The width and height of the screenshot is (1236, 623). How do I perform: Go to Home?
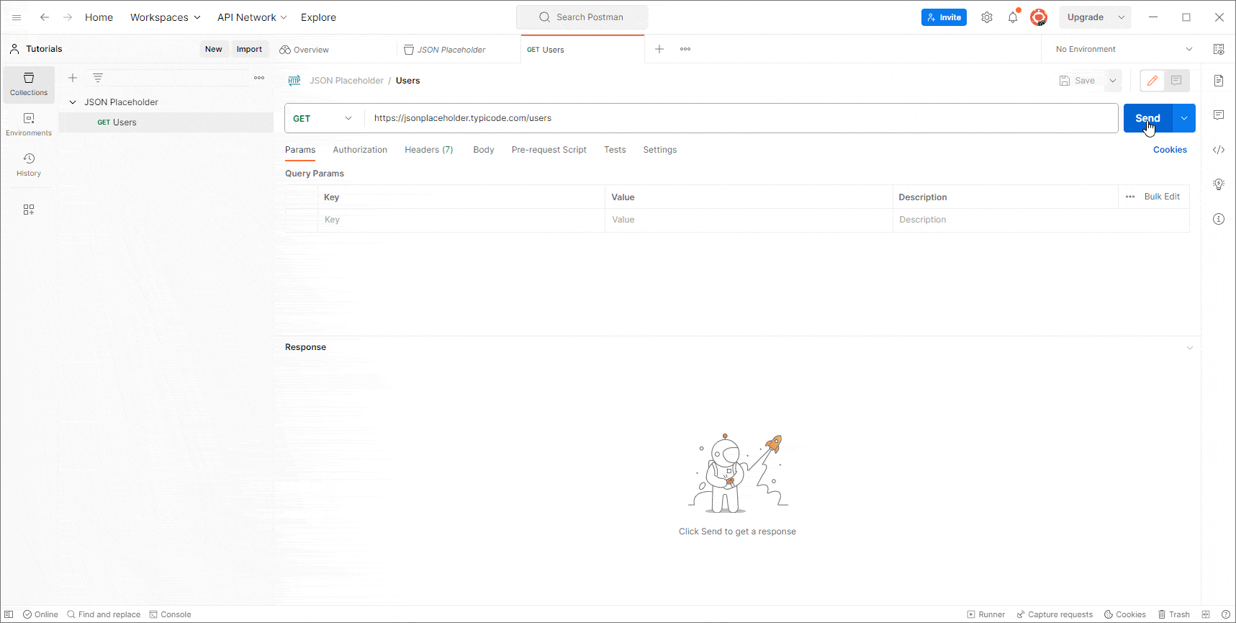tap(99, 17)
